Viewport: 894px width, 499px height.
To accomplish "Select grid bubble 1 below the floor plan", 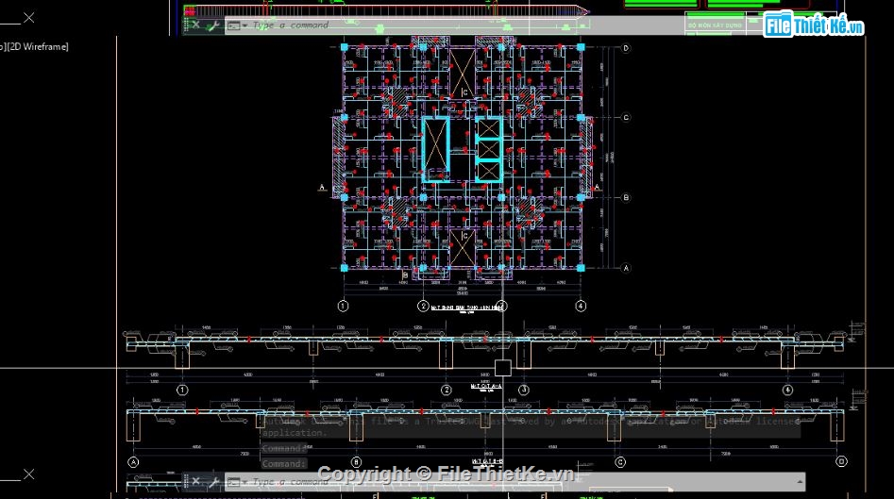I will point(344,306).
